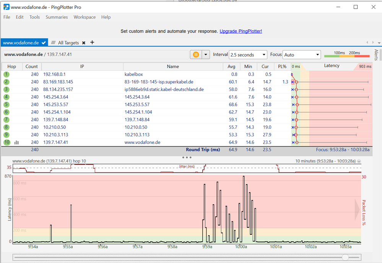
Task: Click the Name column header
Action: pos(173,67)
